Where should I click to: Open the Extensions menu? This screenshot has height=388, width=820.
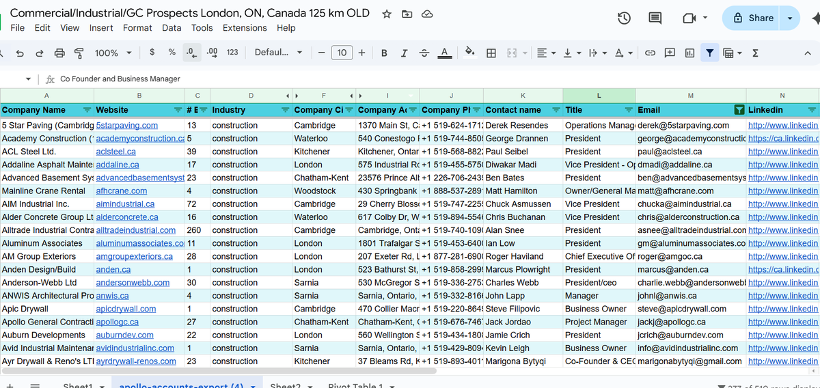click(x=245, y=28)
